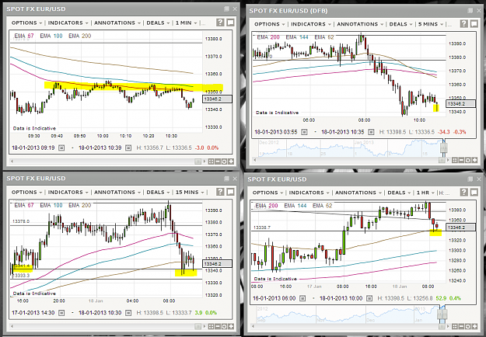
Task: Click the range handle on 1 HR overview chart
Action: [x=442, y=314]
